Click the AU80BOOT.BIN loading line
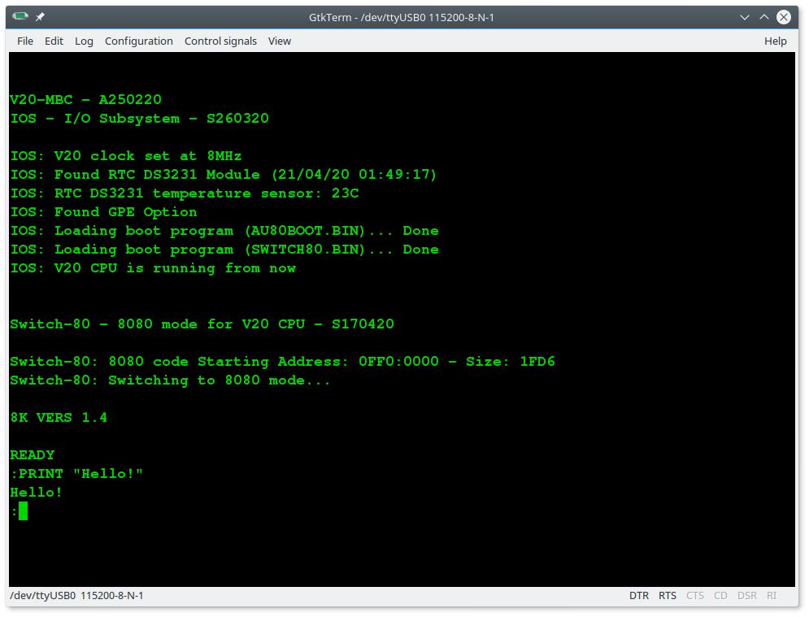 [x=224, y=231]
